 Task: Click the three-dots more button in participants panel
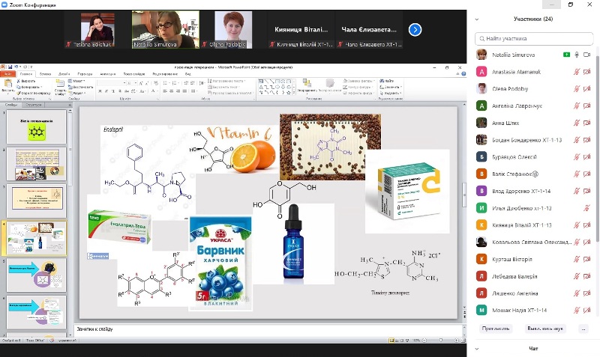point(583,329)
